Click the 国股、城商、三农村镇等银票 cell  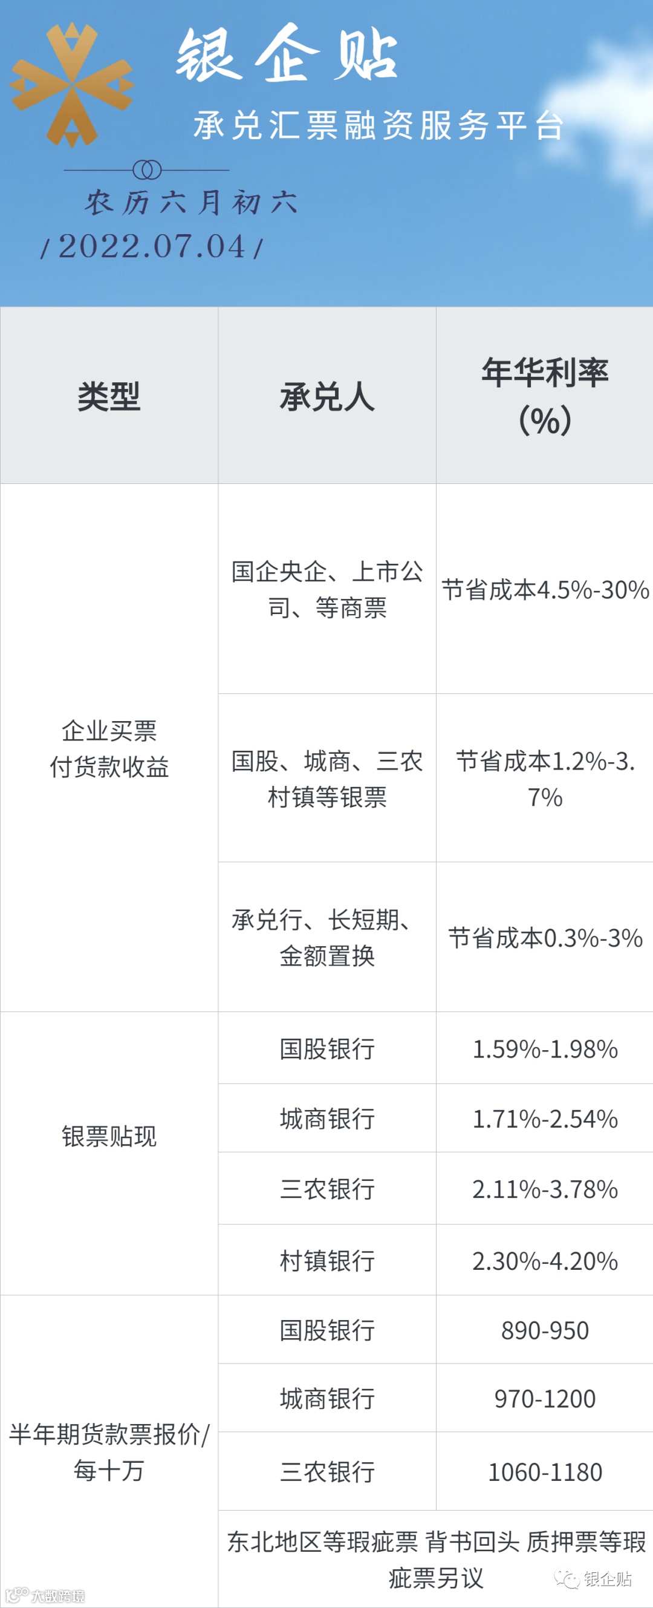(x=327, y=778)
